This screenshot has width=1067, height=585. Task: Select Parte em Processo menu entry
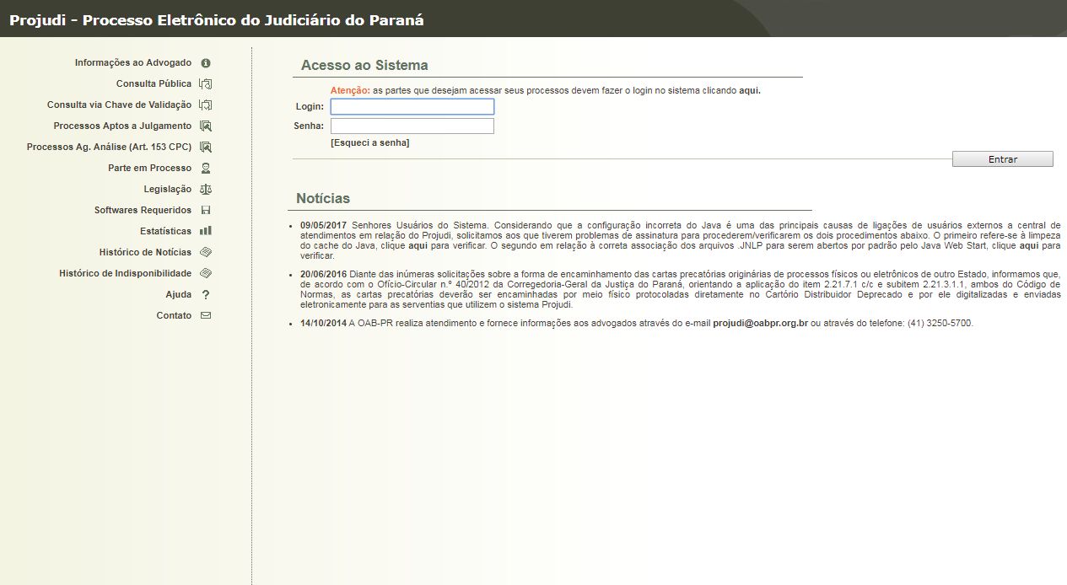pos(150,169)
